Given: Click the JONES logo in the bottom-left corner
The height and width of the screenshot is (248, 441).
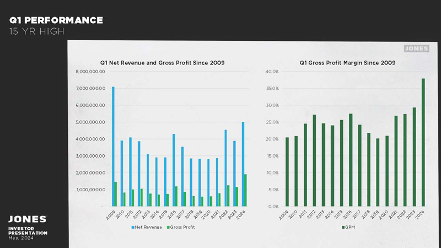Looking at the screenshot, I should point(27,219).
